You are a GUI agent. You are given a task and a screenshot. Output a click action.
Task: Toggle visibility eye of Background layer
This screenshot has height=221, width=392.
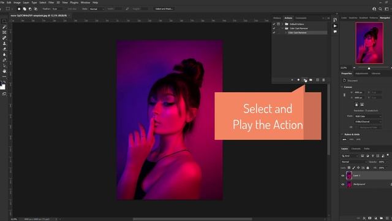[x=343, y=184]
